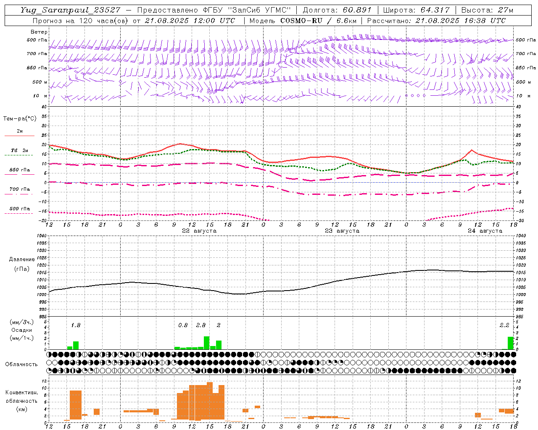538x430 pixels.
Task: Click the Облачность cloudiness label
Action: tap(21, 364)
